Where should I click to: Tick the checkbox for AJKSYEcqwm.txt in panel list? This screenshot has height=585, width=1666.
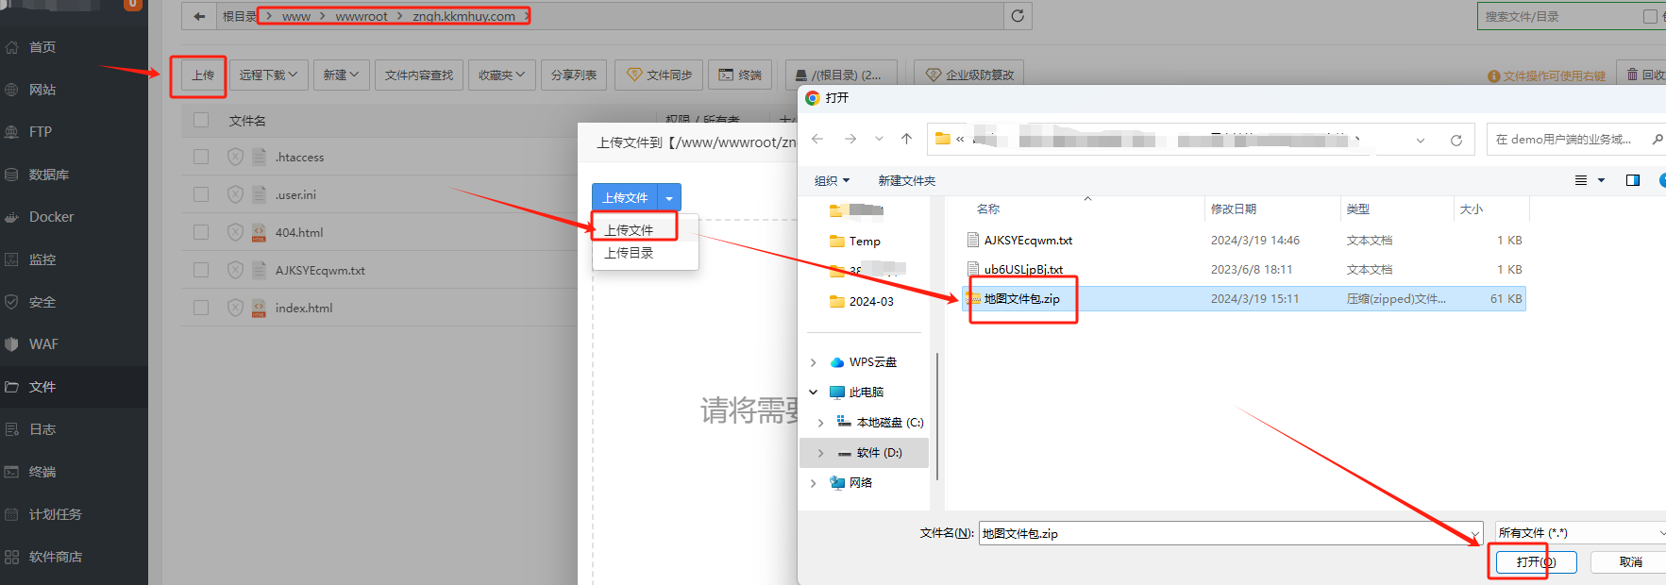tap(200, 270)
